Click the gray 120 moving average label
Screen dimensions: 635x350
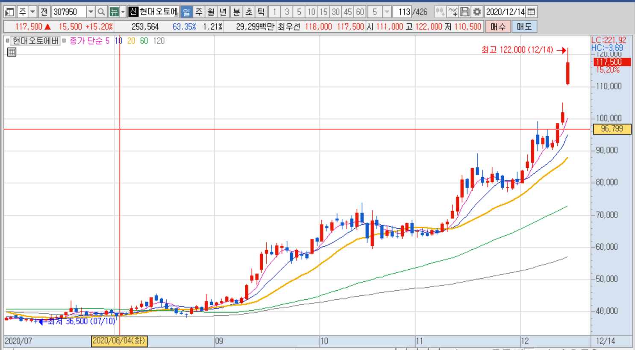pyautogui.click(x=159, y=41)
